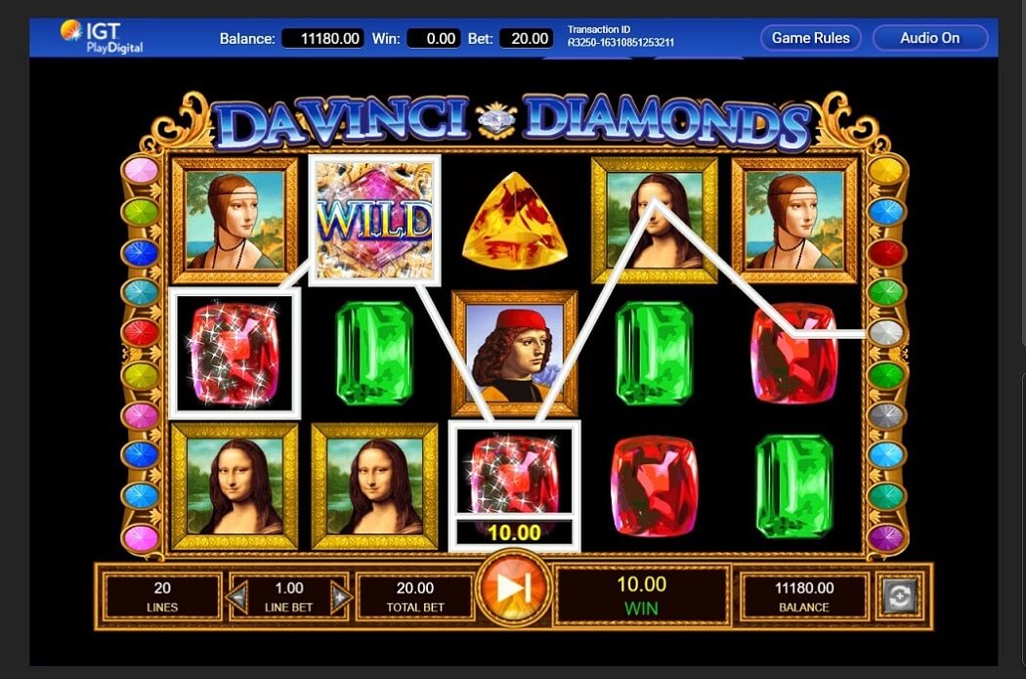
Task: Click the auto-spin refresh icon
Action: point(900,596)
